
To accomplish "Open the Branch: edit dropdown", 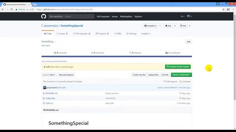I will (x=49, y=75).
